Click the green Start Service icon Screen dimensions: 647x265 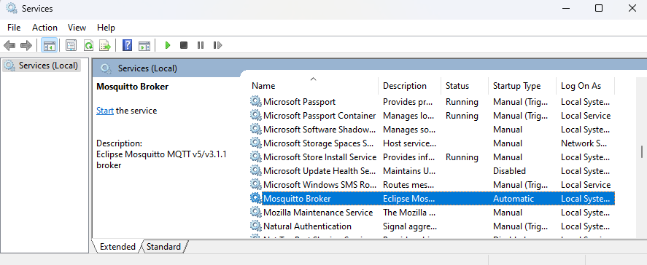coord(168,45)
